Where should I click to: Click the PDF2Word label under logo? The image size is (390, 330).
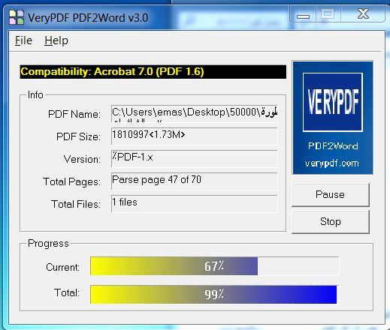click(x=333, y=145)
